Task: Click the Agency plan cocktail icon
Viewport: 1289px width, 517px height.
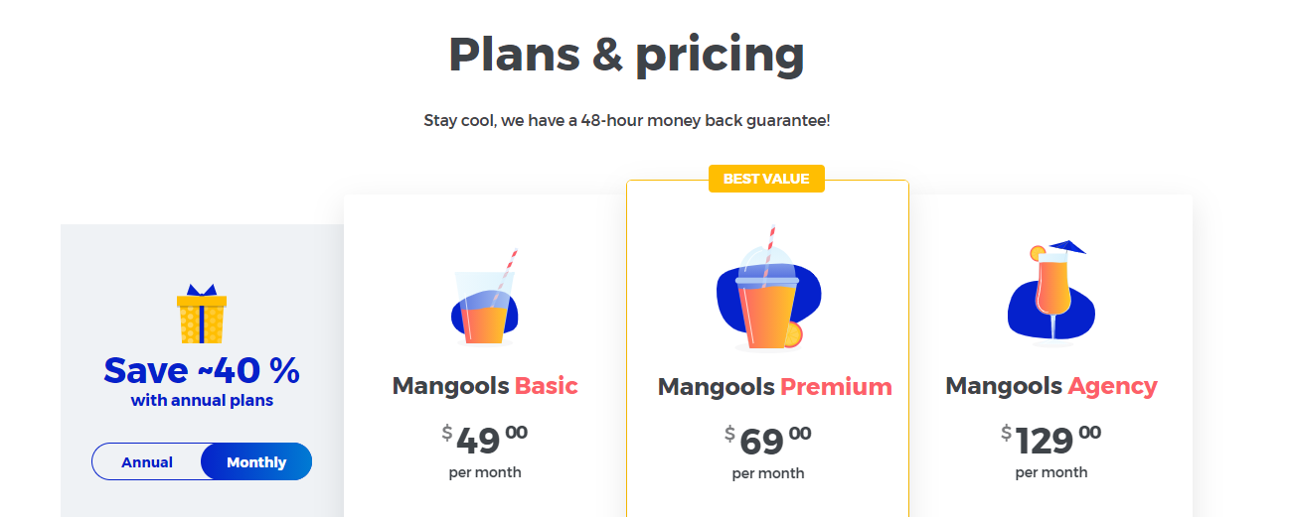Action: coord(1050,291)
